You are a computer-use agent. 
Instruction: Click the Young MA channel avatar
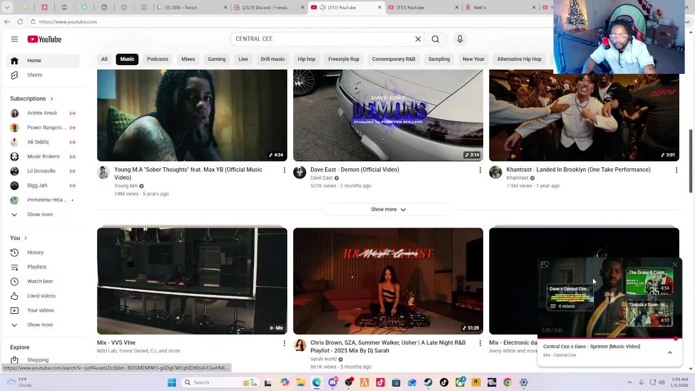104,173
